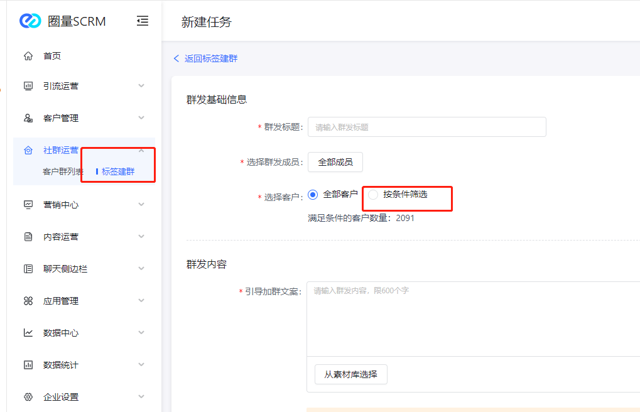
Task: Click the 首页 home icon
Action: coord(28,56)
